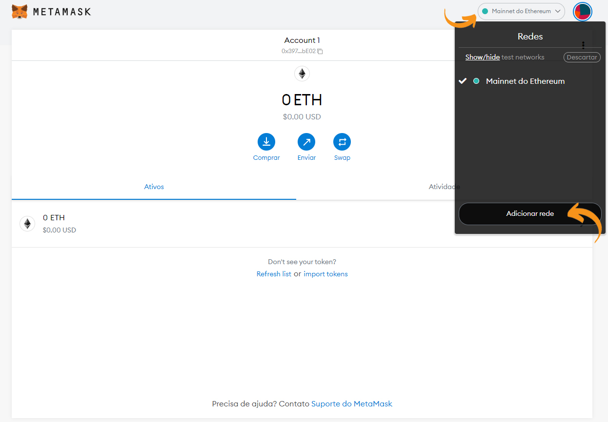Select the Mainnet do Ethereum checkmark entry
The height and width of the screenshot is (422, 608).
[x=463, y=81]
